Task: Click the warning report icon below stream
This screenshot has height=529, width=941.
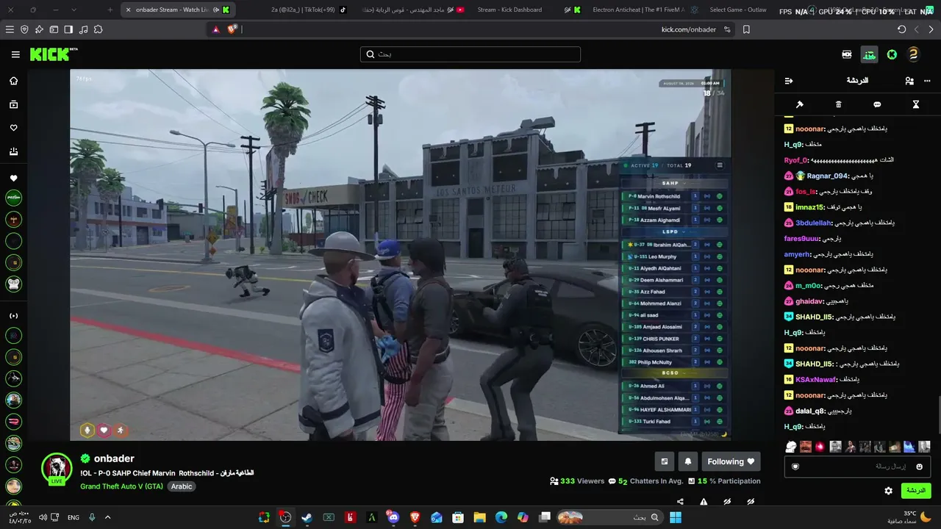Action: (704, 502)
